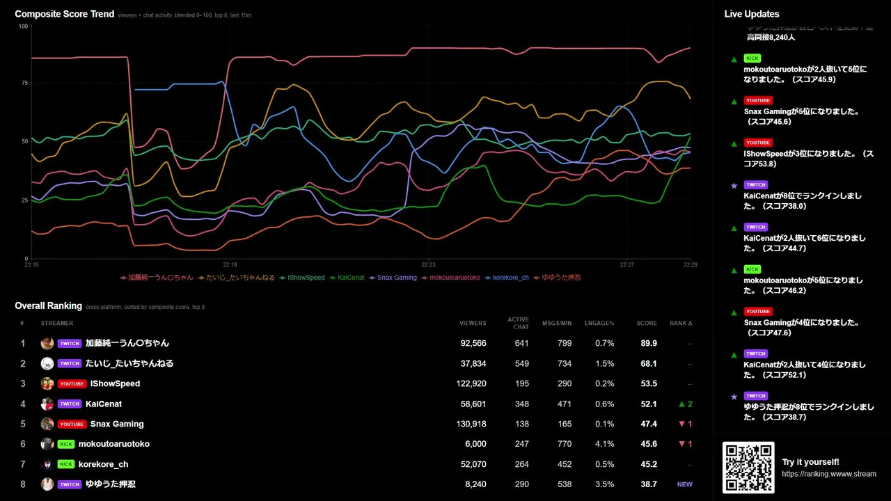Image resolution: width=891 pixels, height=501 pixels.
Task: Click the 22:19 time label on the chart axis
Action: 230,265
